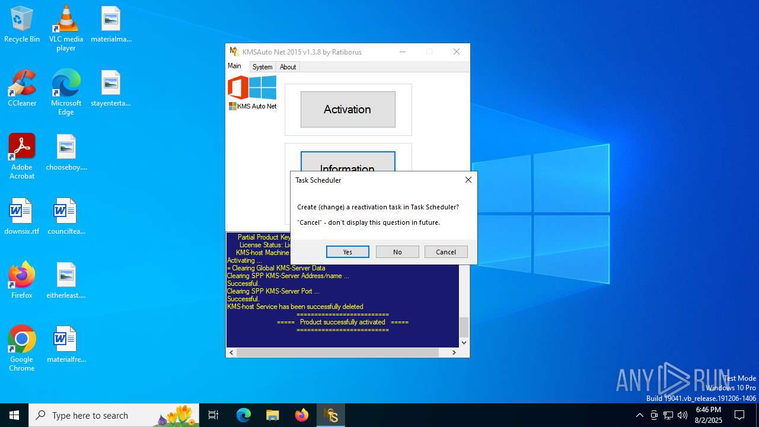Select the stayenterta... image file icon

point(111,89)
